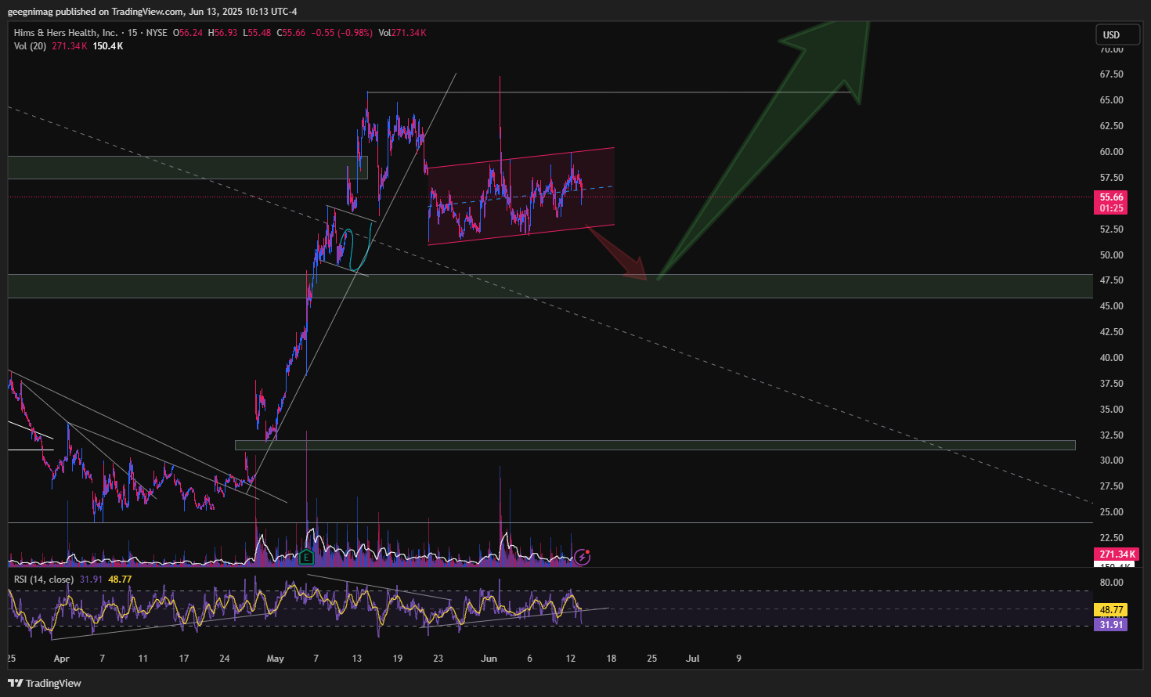
Task: Click the '30.00' price axis label
Action: point(1111,460)
